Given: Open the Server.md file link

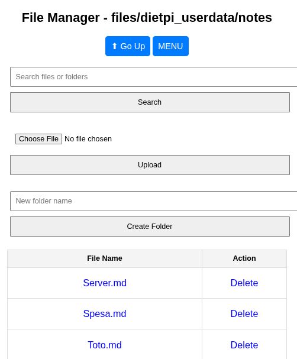Looking at the screenshot, I should [105, 283].
